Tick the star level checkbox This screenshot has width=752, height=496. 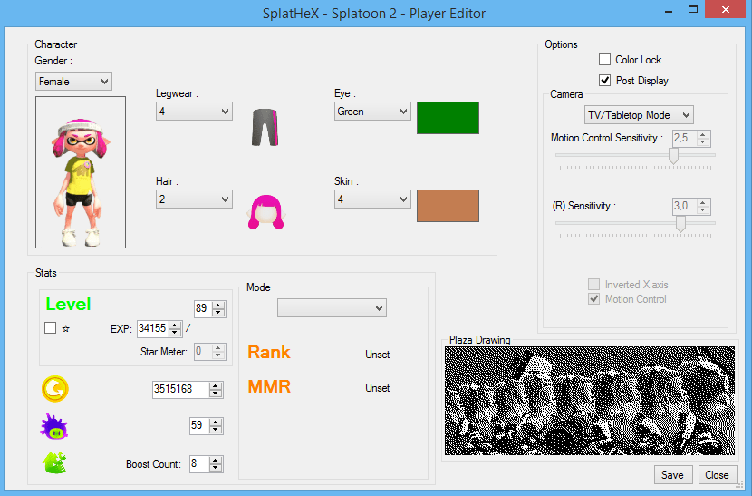coord(51,328)
